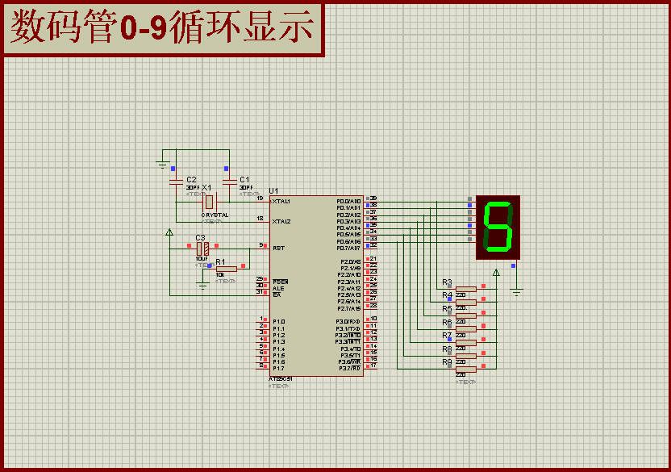Image resolution: width=671 pixels, height=472 pixels.
Task: Click the ALE pin label
Action: coord(278,288)
